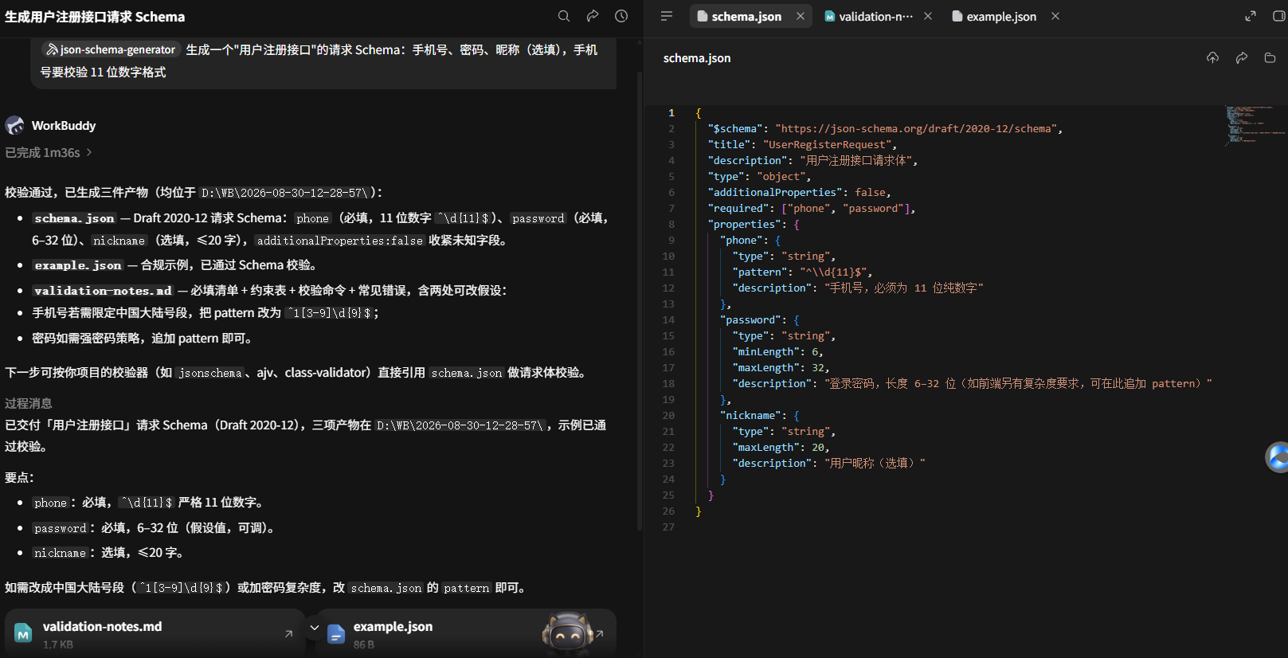
Task: Click the code minimap in schema.json
Action: [1255, 125]
